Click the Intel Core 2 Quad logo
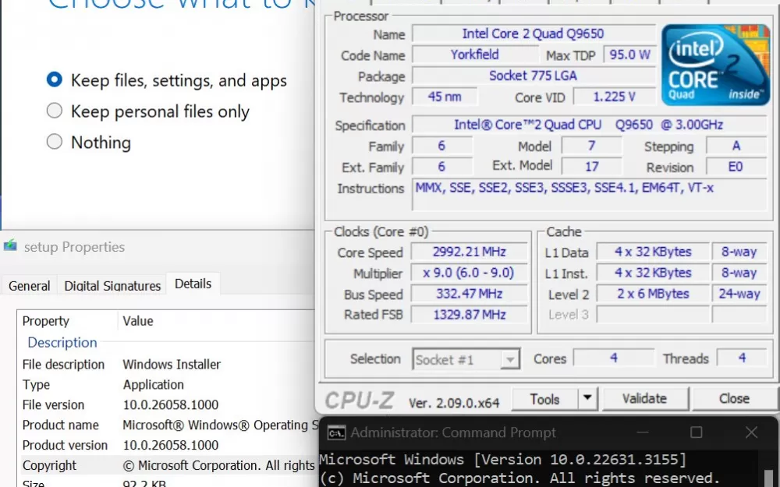Viewport: 780px width, 487px height. pyautogui.click(x=714, y=65)
